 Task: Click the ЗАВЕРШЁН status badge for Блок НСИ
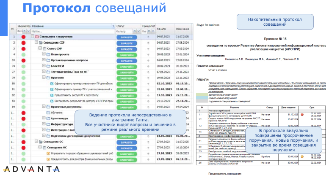click(x=127, y=67)
